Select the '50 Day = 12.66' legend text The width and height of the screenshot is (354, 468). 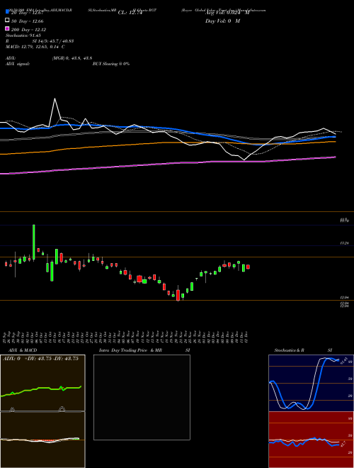27,21
